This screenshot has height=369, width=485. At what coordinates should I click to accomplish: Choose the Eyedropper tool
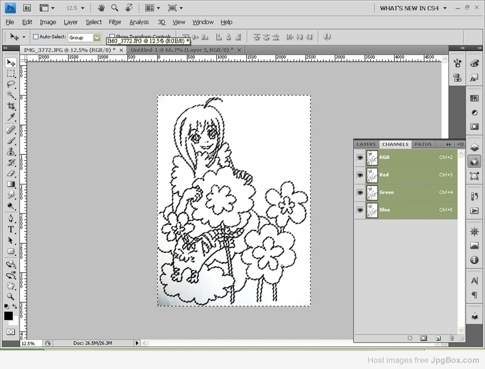[11, 117]
